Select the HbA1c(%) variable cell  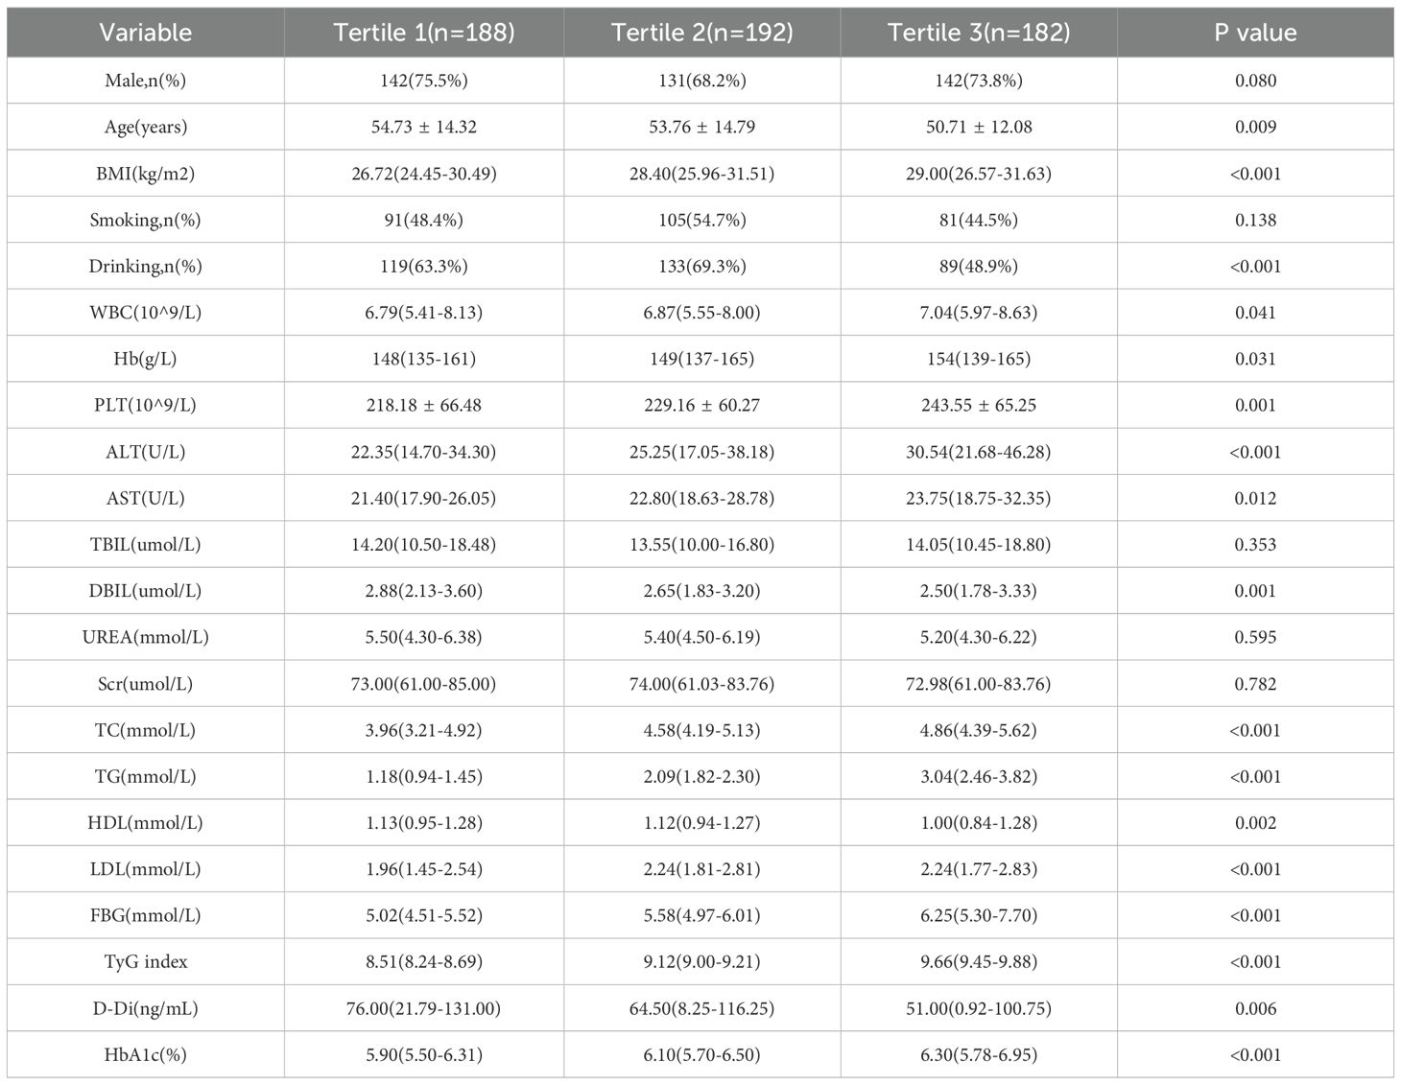(x=146, y=1054)
